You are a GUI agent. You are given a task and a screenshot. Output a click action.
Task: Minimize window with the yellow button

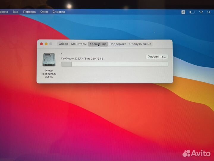(x=46, y=44)
